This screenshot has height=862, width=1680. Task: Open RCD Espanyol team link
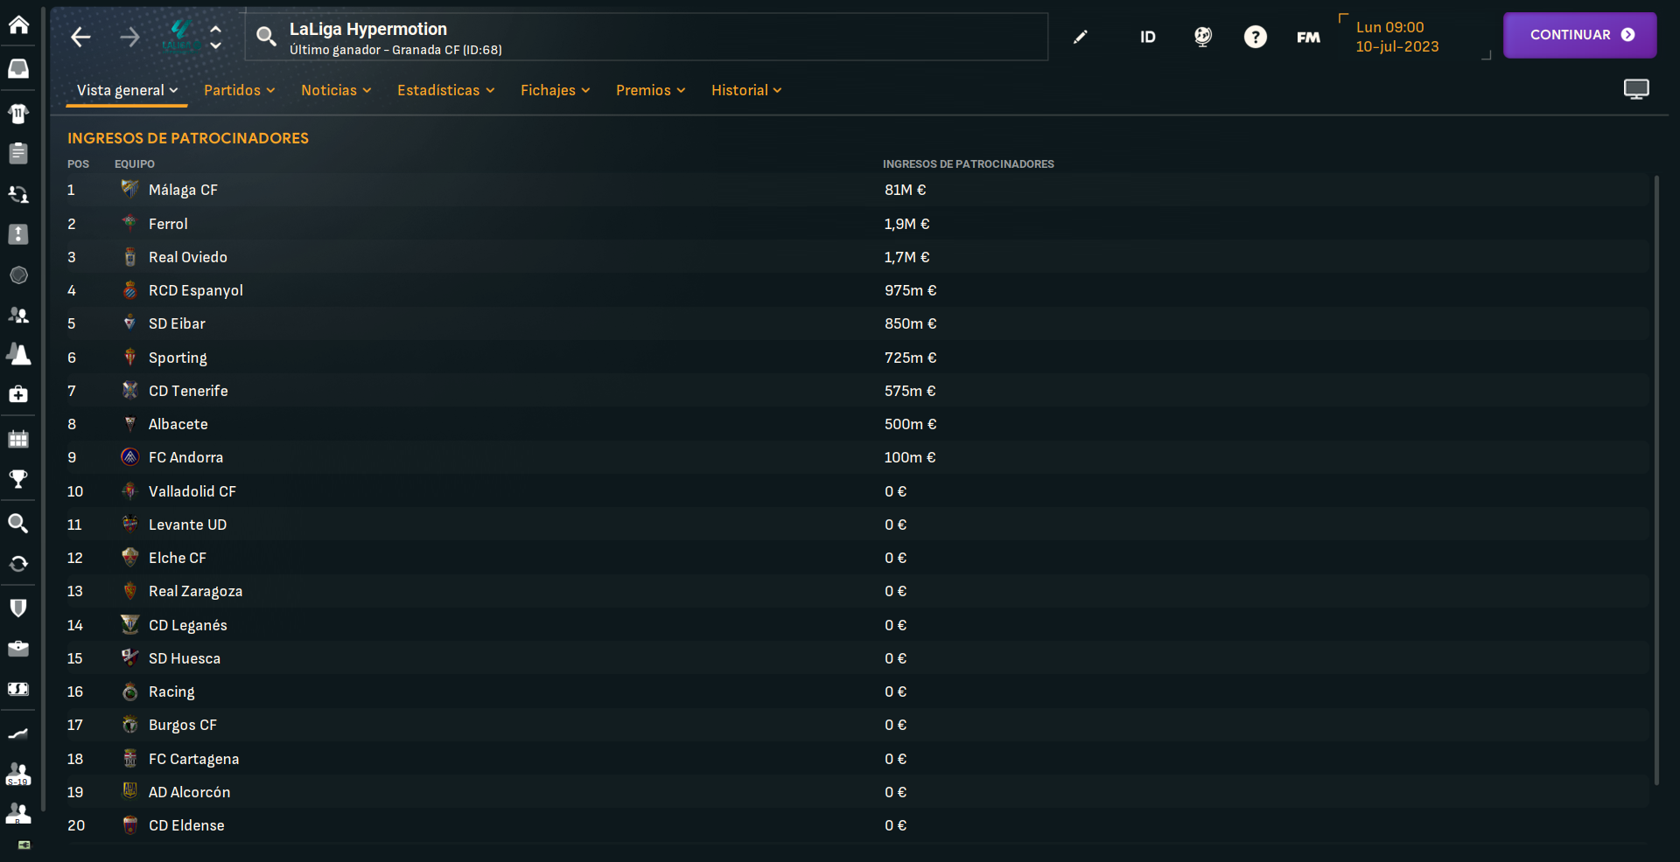click(196, 290)
